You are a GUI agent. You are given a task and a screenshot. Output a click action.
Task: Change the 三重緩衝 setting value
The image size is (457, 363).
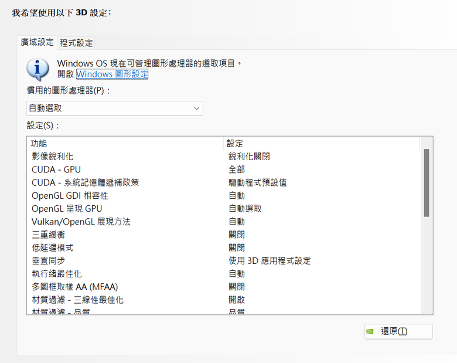pyautogui.click(x=237, y=235)
